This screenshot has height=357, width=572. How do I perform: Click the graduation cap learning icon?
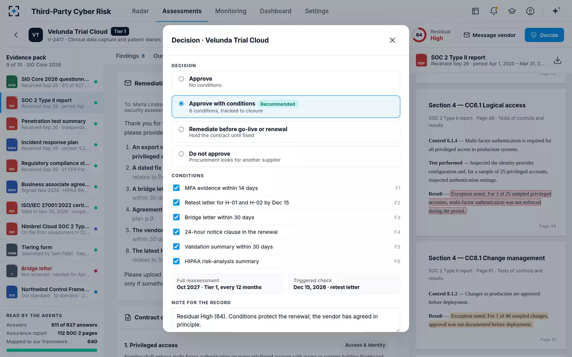[x=512, y=11]
